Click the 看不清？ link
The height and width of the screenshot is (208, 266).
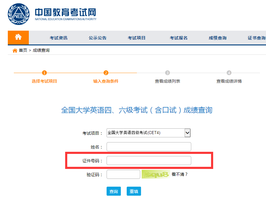coord(180,174)
